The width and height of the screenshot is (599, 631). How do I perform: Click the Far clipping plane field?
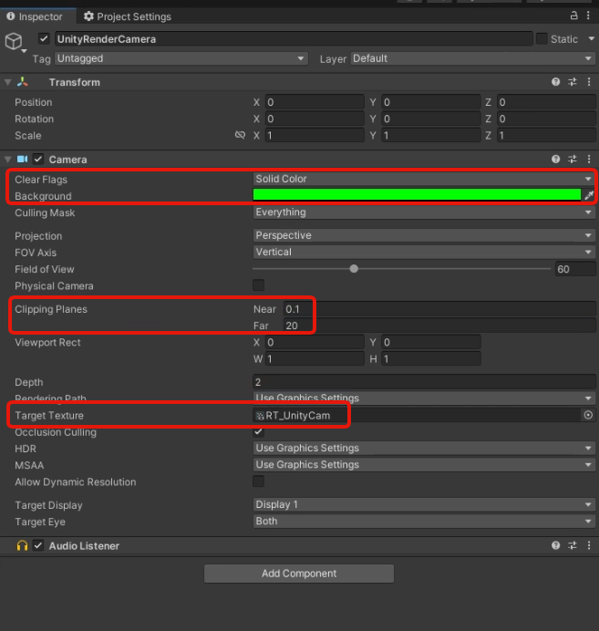point(438,326)
